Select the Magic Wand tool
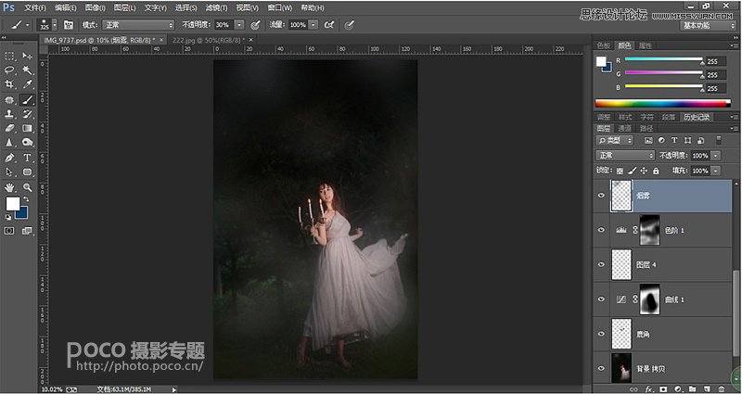The height and width of the screenshot is (394, 742). 28,70
